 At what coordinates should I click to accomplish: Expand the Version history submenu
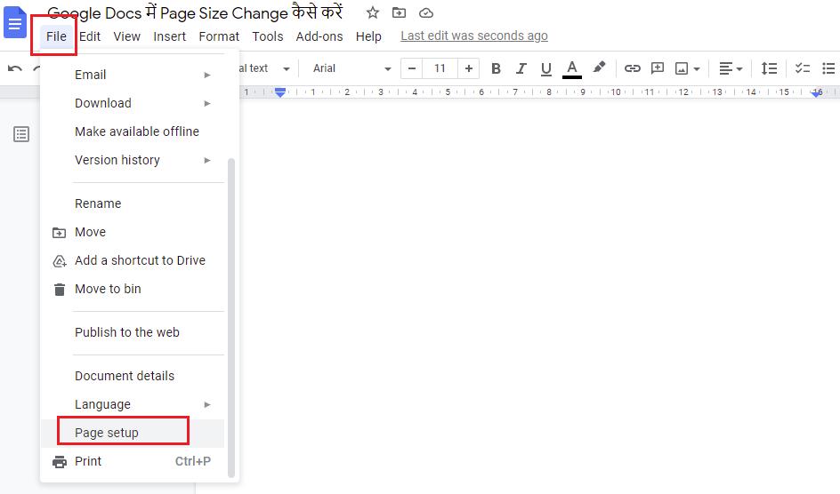134,160
